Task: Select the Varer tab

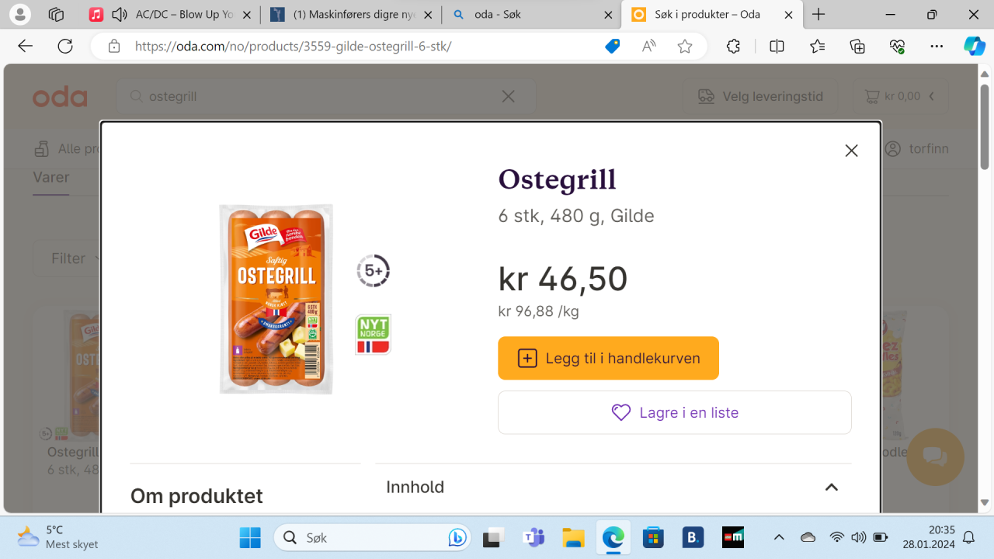Action: [50, 177]
